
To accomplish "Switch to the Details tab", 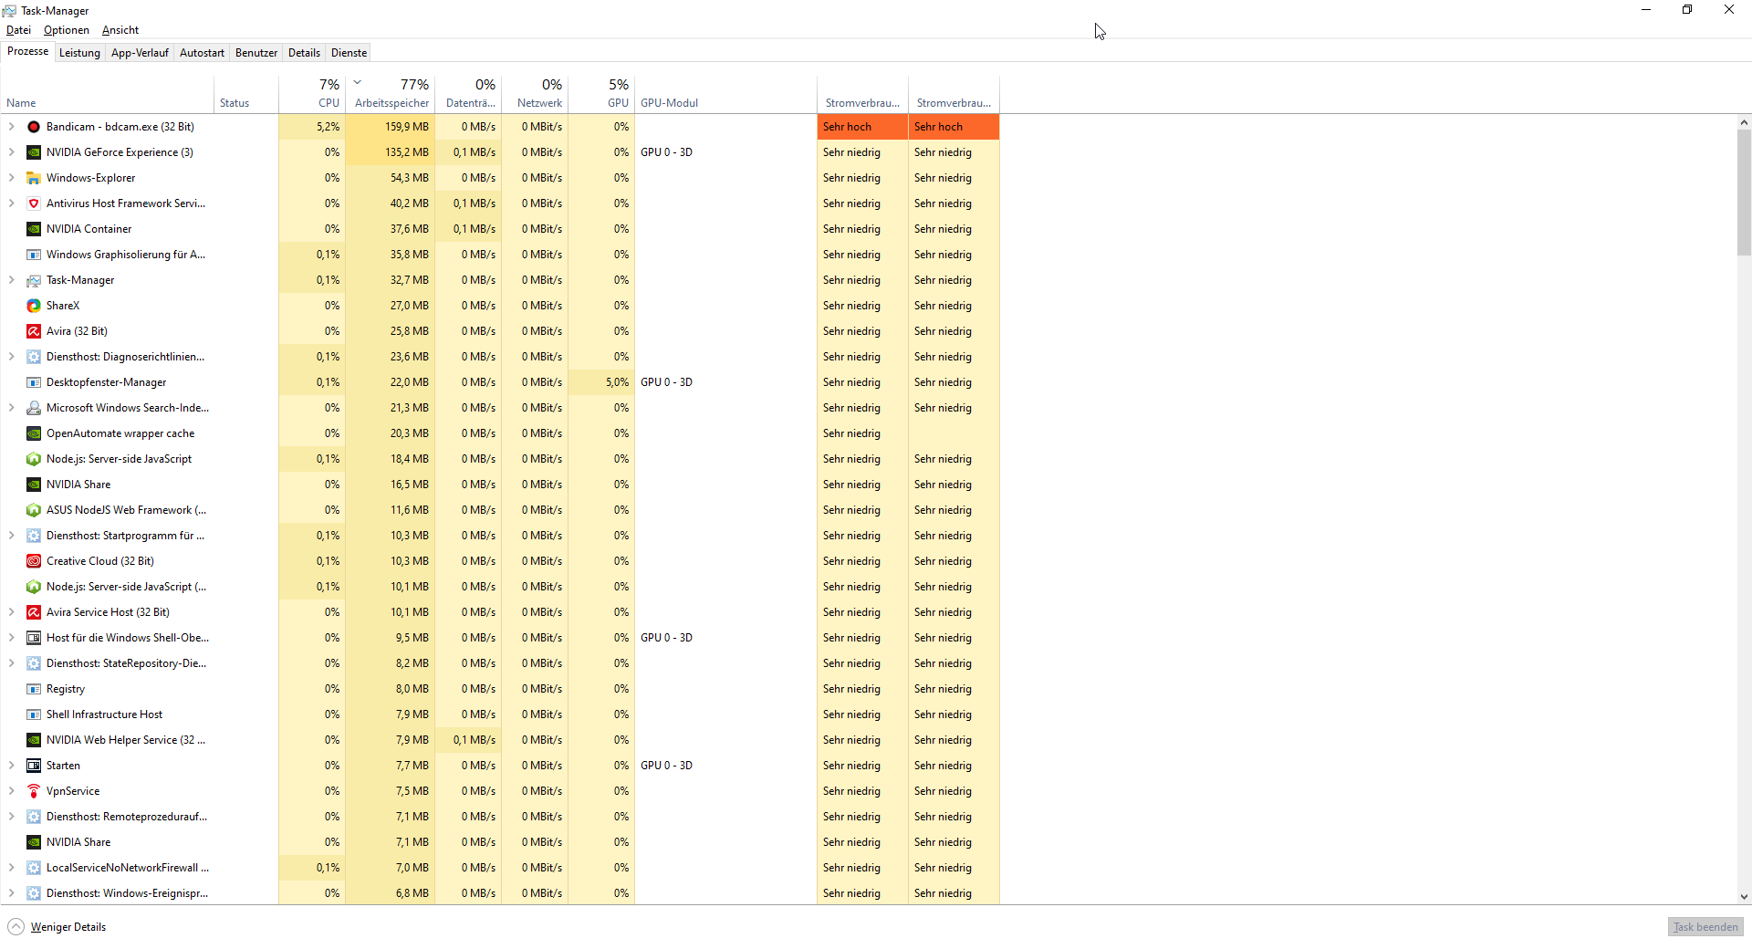I will coord(304,53).
